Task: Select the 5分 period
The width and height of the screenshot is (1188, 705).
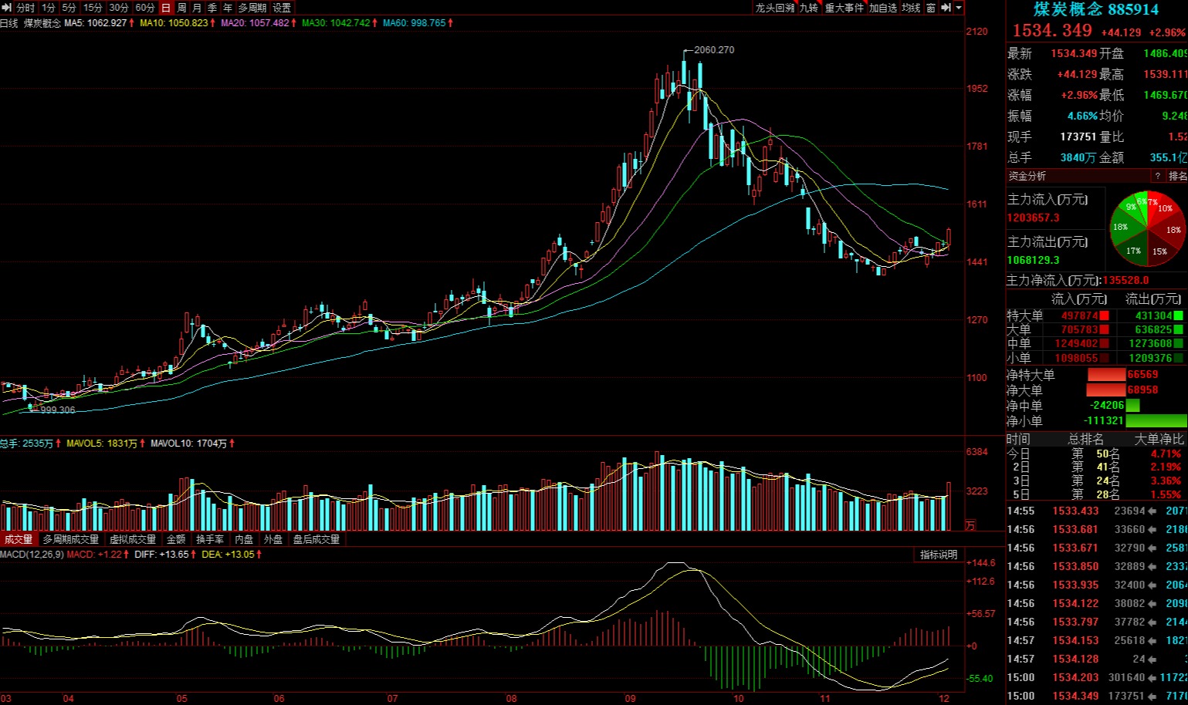Action: tap(69, 8)
